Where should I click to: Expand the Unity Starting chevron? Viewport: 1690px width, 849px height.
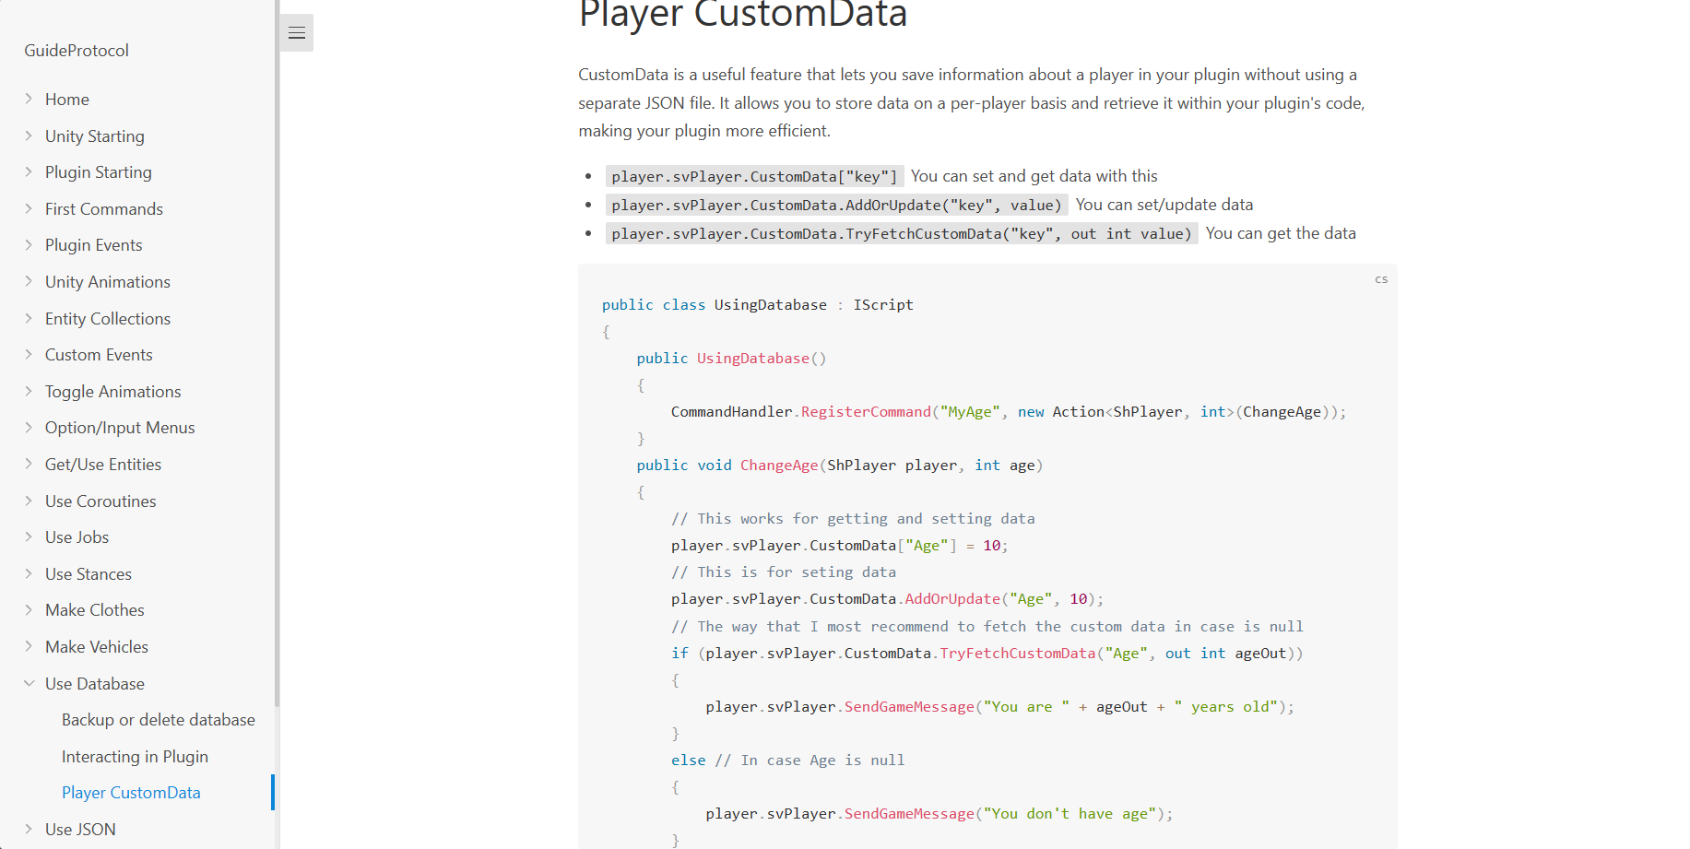pyautogui.click(x=29, y=136)
